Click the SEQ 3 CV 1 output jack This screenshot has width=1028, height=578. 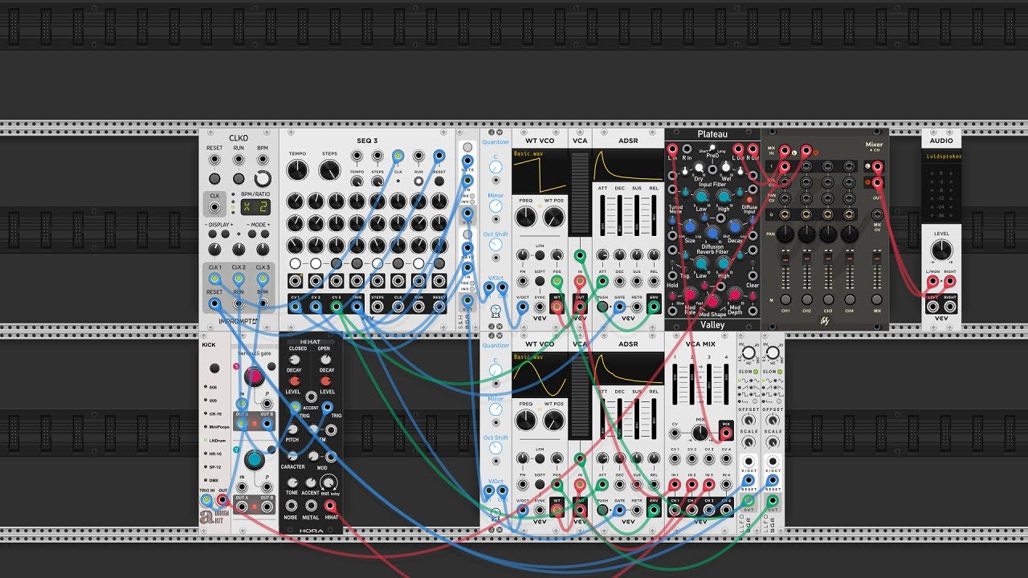click(x=295, y=306)
